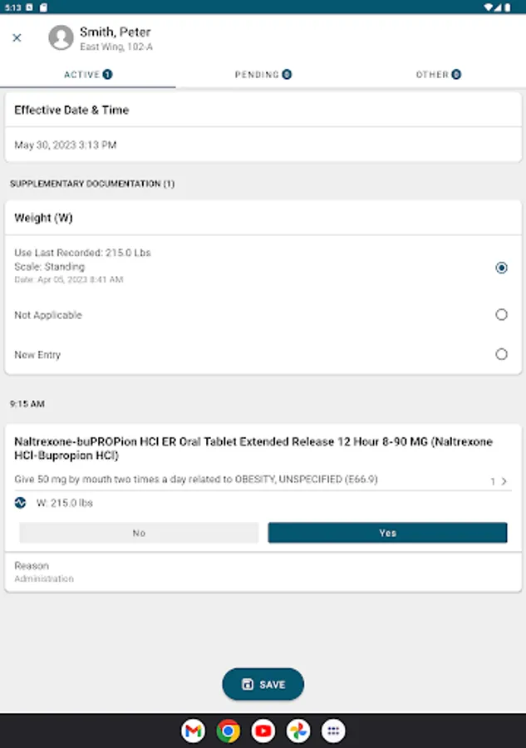The image size is (526, 748).
Task: Close the patient record with X icon
Action: 17,37
